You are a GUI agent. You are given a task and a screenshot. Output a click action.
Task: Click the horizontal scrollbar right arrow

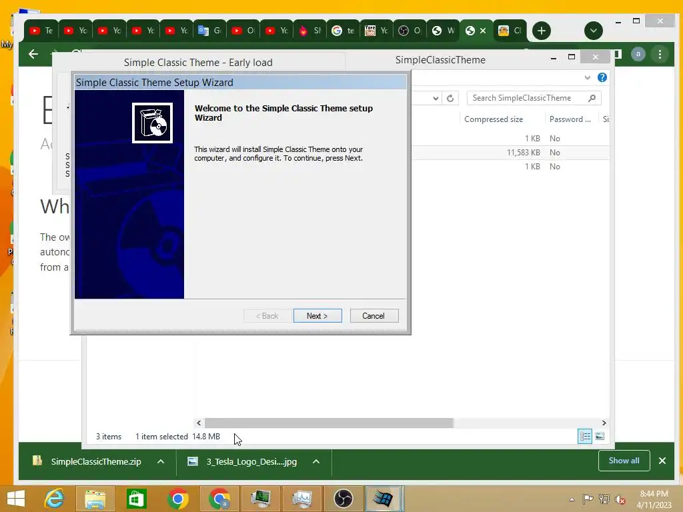tap(604, 423)
